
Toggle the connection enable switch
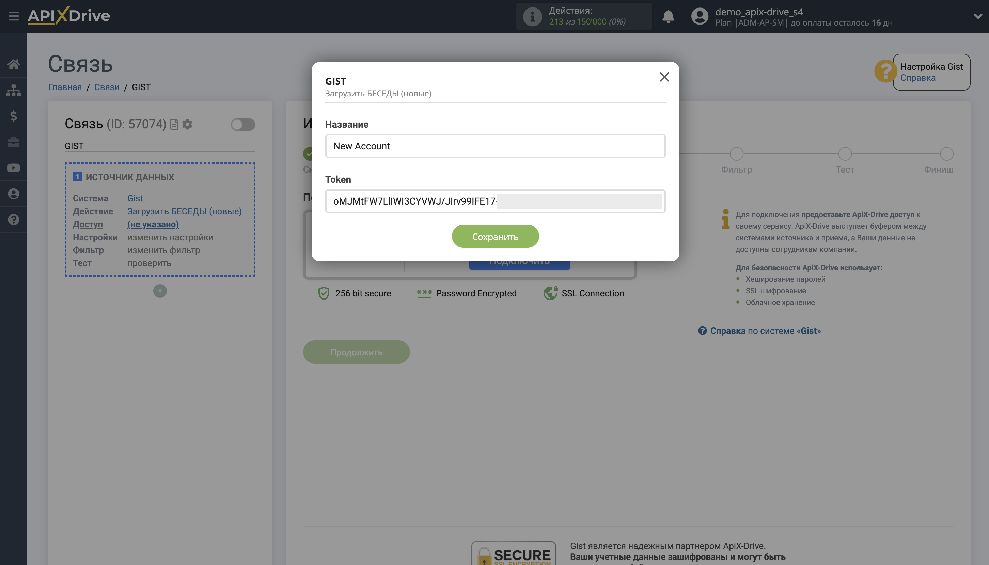[x=243, y=124]
